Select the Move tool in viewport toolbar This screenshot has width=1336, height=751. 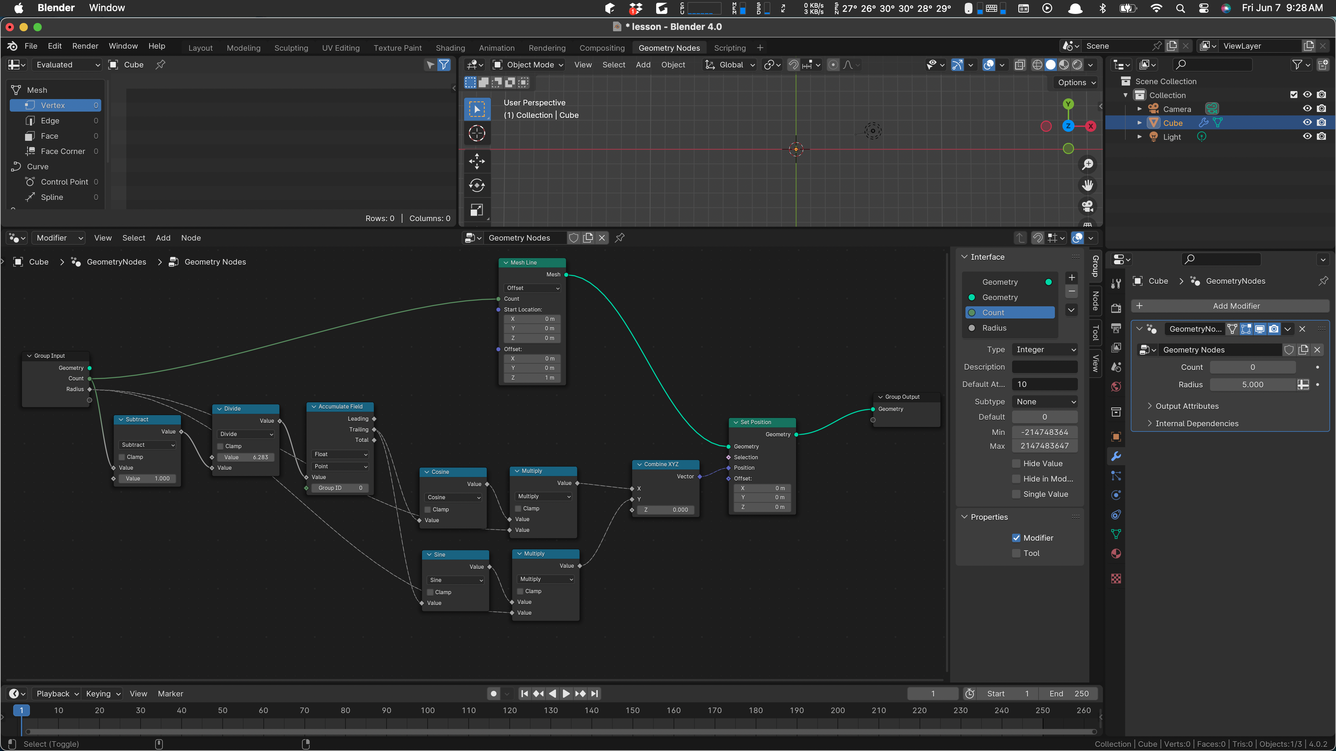tap(477, 161)
